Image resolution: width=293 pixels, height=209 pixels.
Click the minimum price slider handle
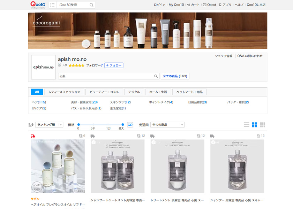[79, 124]
